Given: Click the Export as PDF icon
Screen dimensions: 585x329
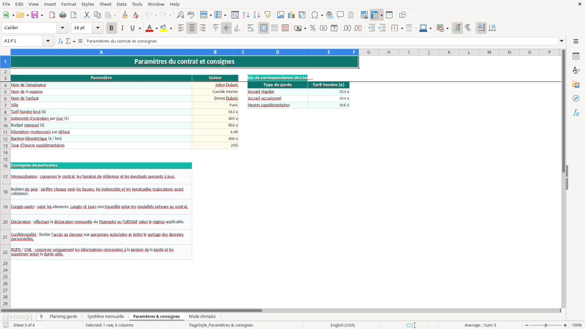Looking at the screenshot, I should coord(52,15).
